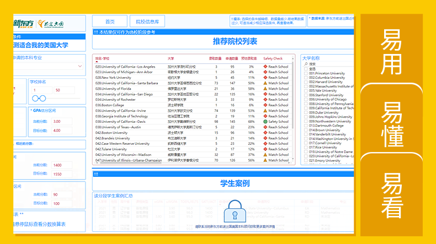436x244 pixels.
Task: Click the table's scroll-up arrow
Action: [x=293, y=59]
